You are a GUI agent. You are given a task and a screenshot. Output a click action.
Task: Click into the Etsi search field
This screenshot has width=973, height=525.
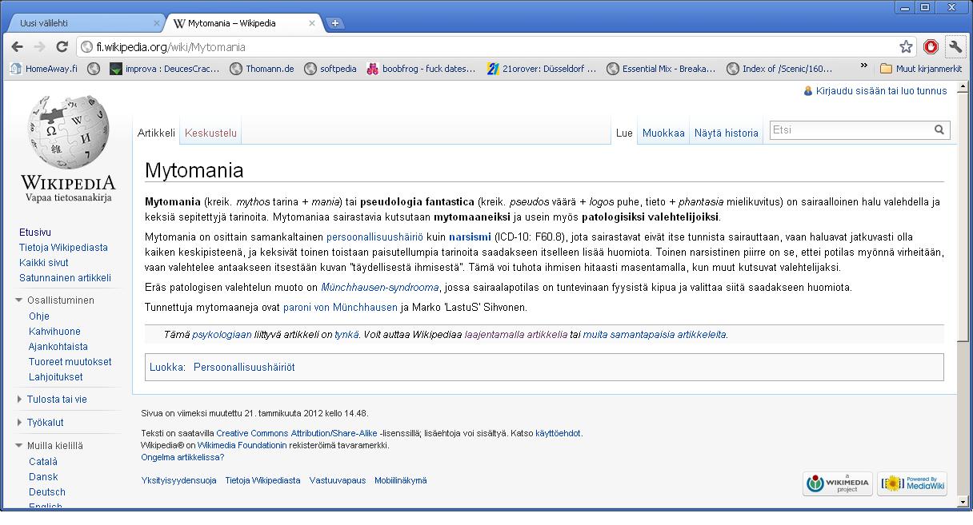pyautogui.click(x=848, y=129)
